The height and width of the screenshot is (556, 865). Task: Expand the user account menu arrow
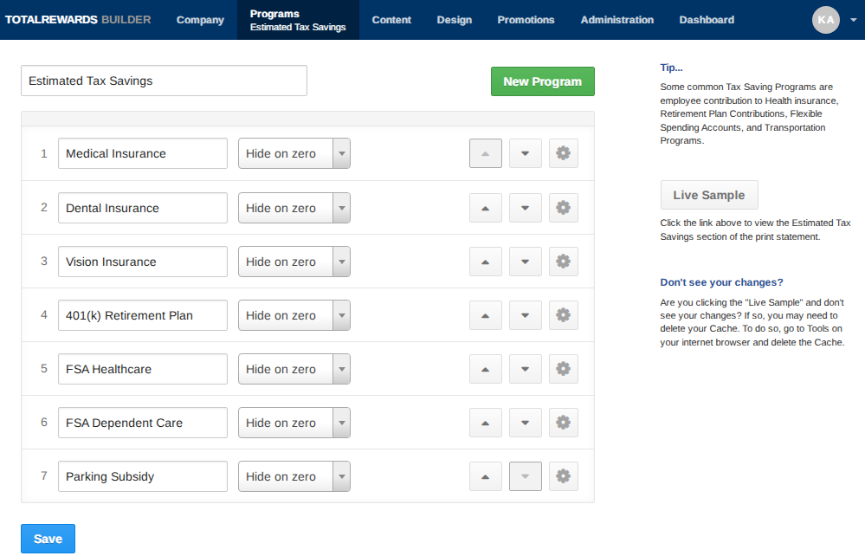tap(853, 20)
